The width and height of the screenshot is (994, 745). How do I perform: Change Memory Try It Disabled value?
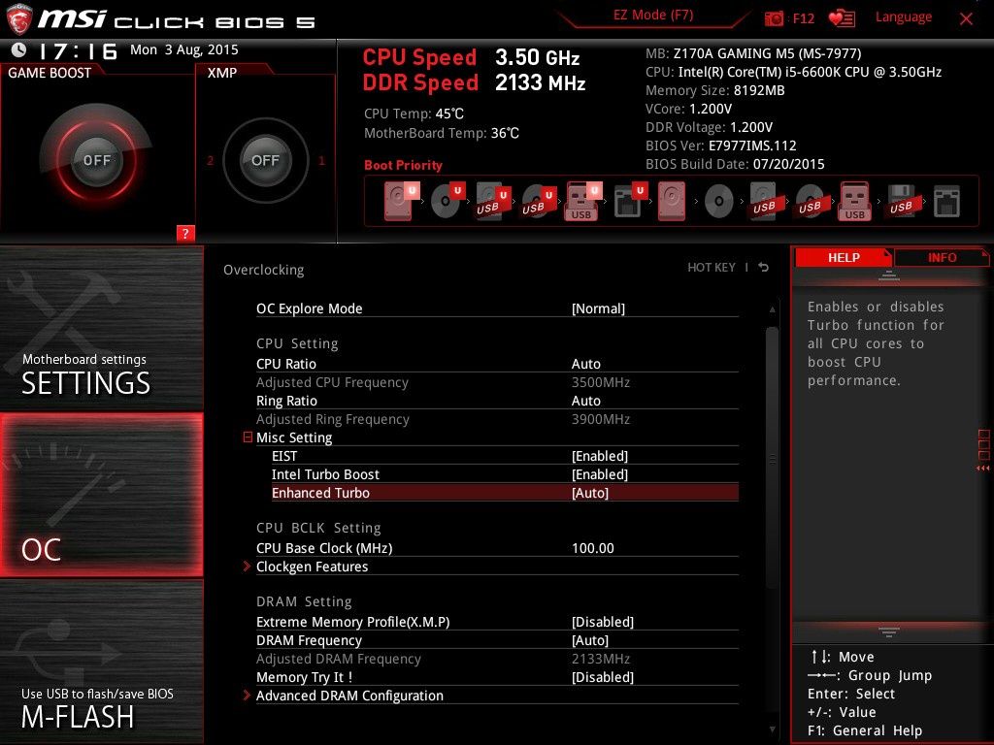tap(602, 677)
